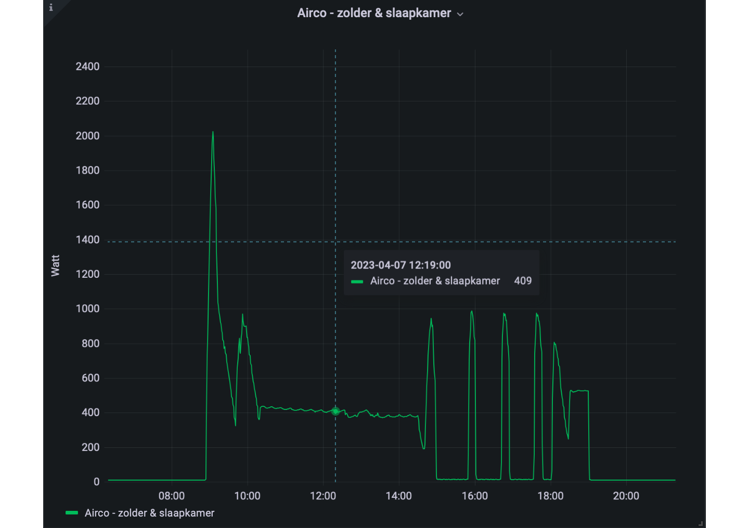Image resolution: width=749 pixels, height=528 pixels.
Task: Click the panel title Airco - zolder & slaapkamer
Action: click(x=374, y=13)
